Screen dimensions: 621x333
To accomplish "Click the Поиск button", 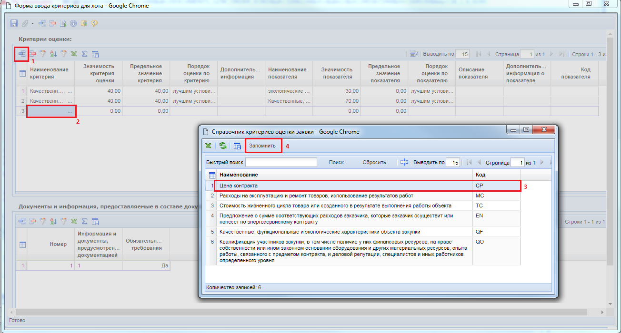I will (336, 162).
